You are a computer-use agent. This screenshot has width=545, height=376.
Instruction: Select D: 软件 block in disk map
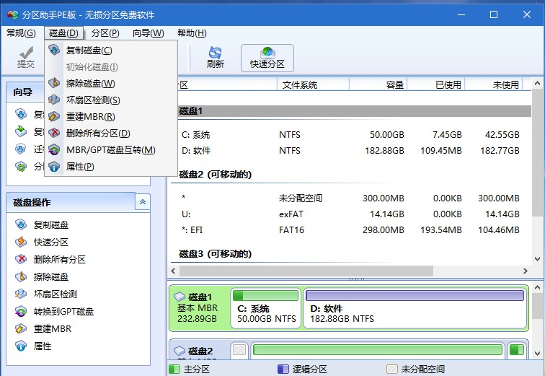tap(415, 308)
